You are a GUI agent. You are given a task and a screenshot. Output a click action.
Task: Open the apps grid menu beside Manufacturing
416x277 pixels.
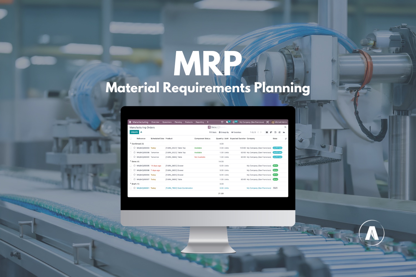(x=130, y=122)
